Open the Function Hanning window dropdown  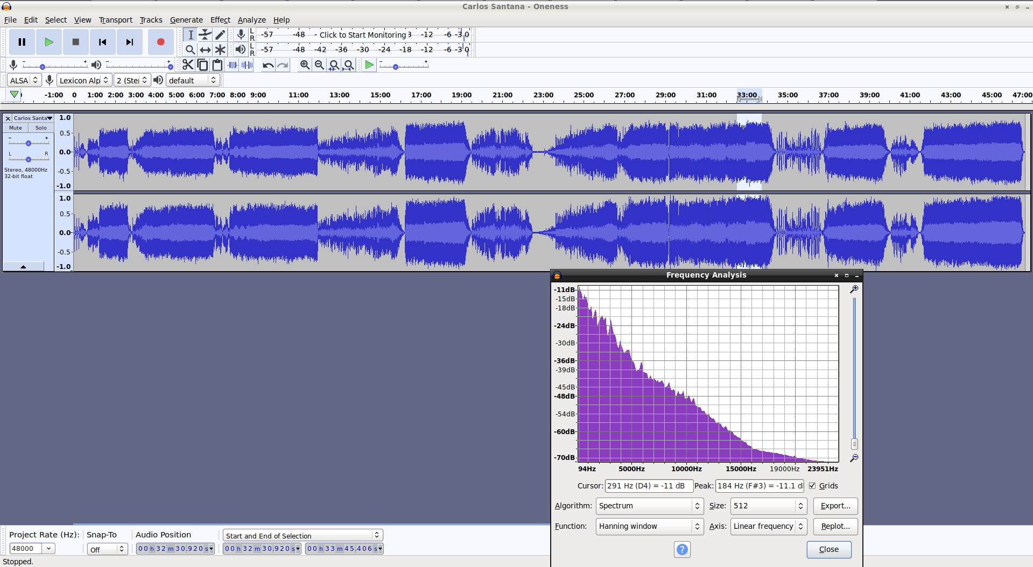click(650, 526)
